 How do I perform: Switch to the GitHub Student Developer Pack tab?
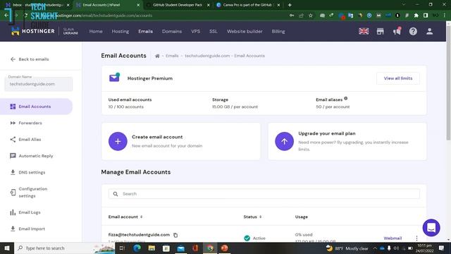pos(178,5)
